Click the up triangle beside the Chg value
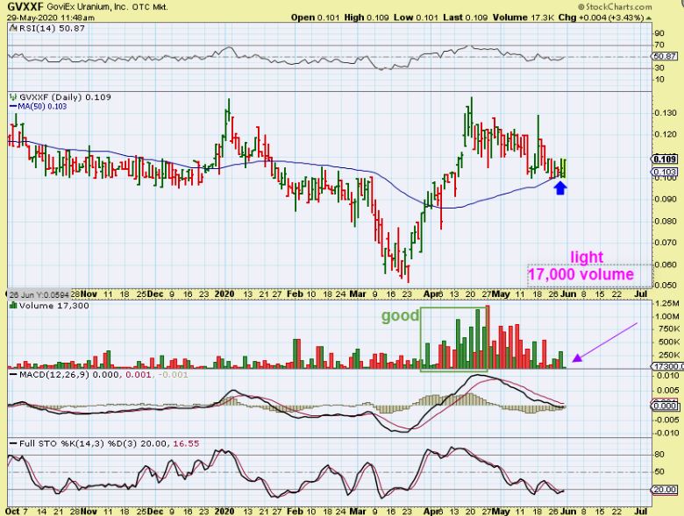 point(648,18)
